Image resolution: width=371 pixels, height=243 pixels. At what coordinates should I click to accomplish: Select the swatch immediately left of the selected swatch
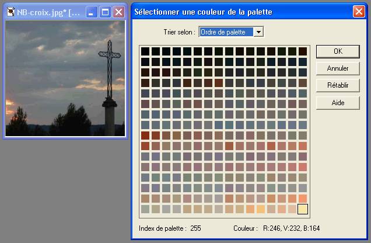point(292,209)
